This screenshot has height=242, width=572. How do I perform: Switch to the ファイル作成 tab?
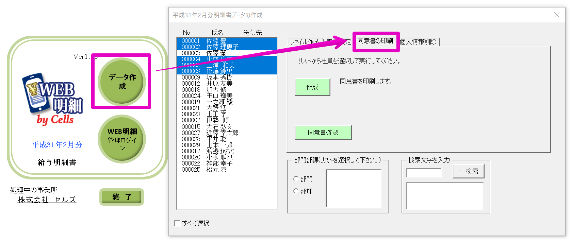point(305,42)
